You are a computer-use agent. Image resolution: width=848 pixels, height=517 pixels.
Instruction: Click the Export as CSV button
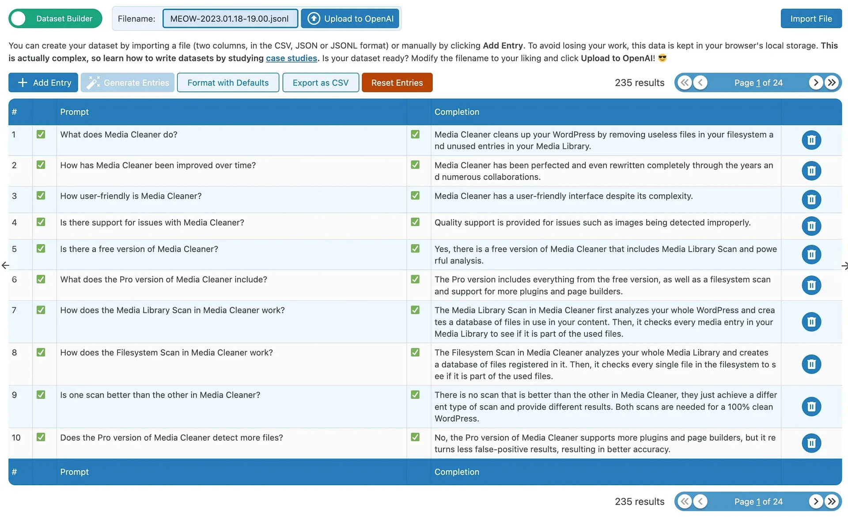(320, 82)
